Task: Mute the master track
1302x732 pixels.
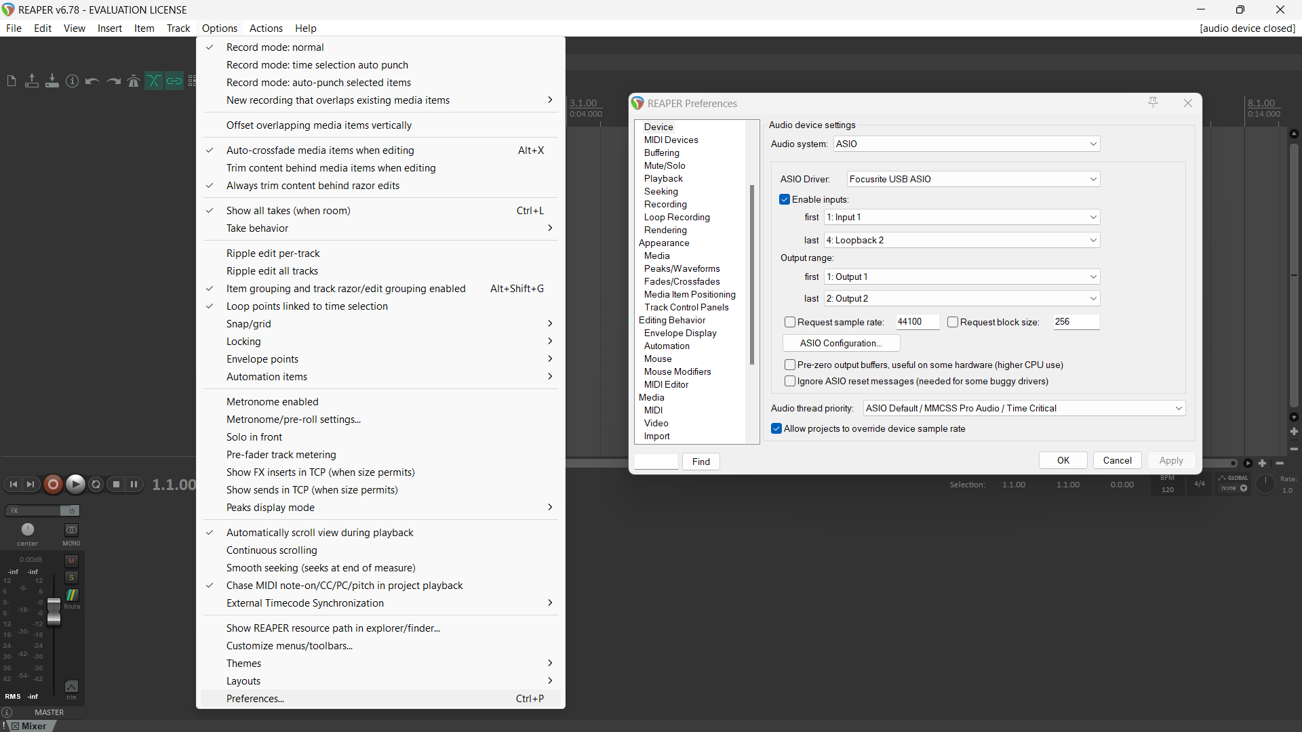Action: pos(71,561)
